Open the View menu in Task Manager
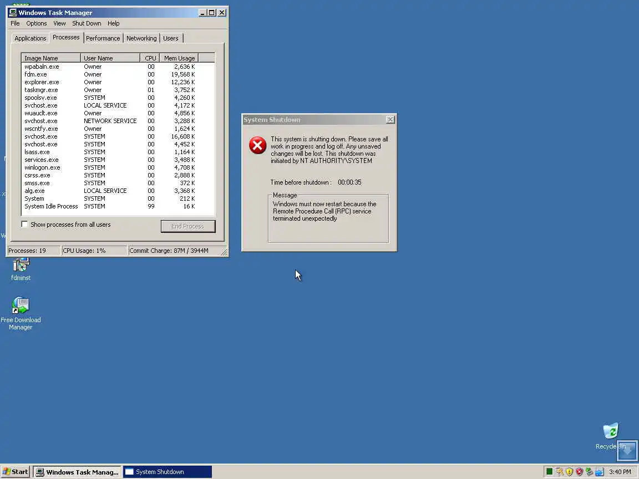Viewport: 639px width, 479px height. pos(59,23)
